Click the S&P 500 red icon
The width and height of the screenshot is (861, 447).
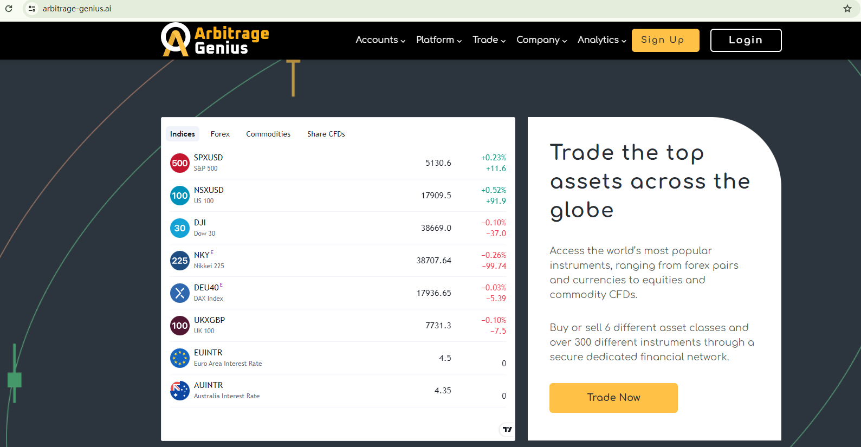pos(180,163)
